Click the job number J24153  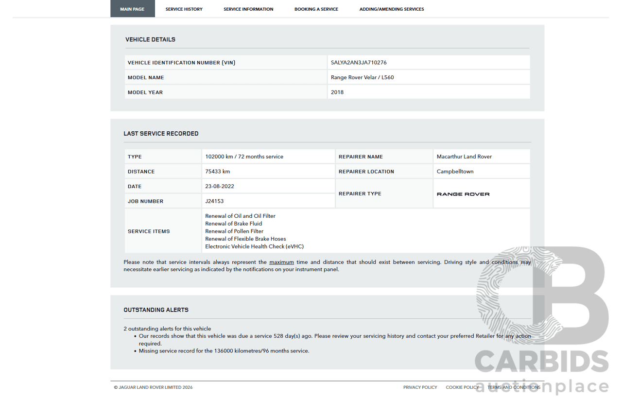point(214,201)
